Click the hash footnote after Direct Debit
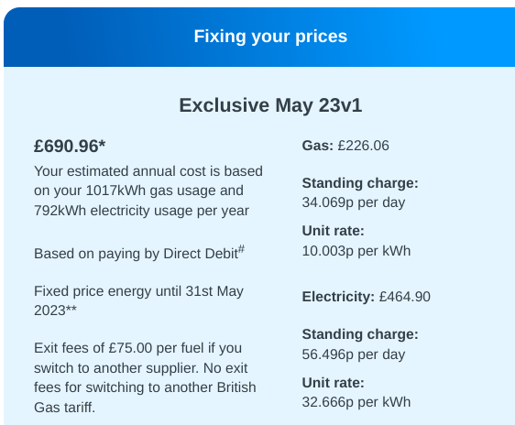The height and width of the screenshot is (425, 515). click(241, 249)
